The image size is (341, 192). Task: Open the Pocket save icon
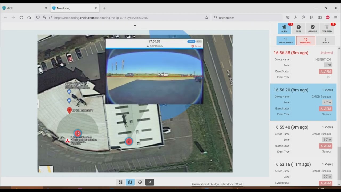[288, 18]
